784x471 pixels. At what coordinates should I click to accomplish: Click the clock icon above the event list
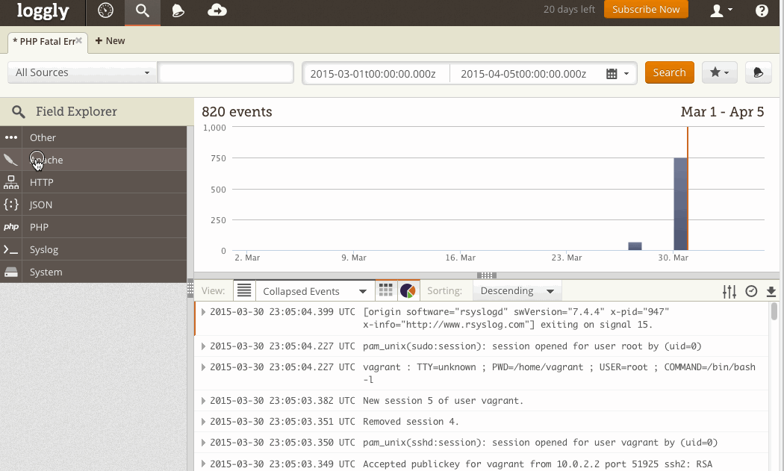pyautogui.click(x=751, y=291)
